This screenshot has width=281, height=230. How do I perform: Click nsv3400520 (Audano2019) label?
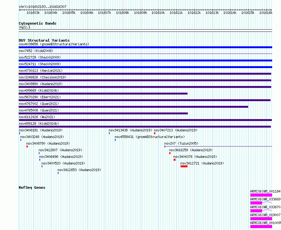coord(63,163)
